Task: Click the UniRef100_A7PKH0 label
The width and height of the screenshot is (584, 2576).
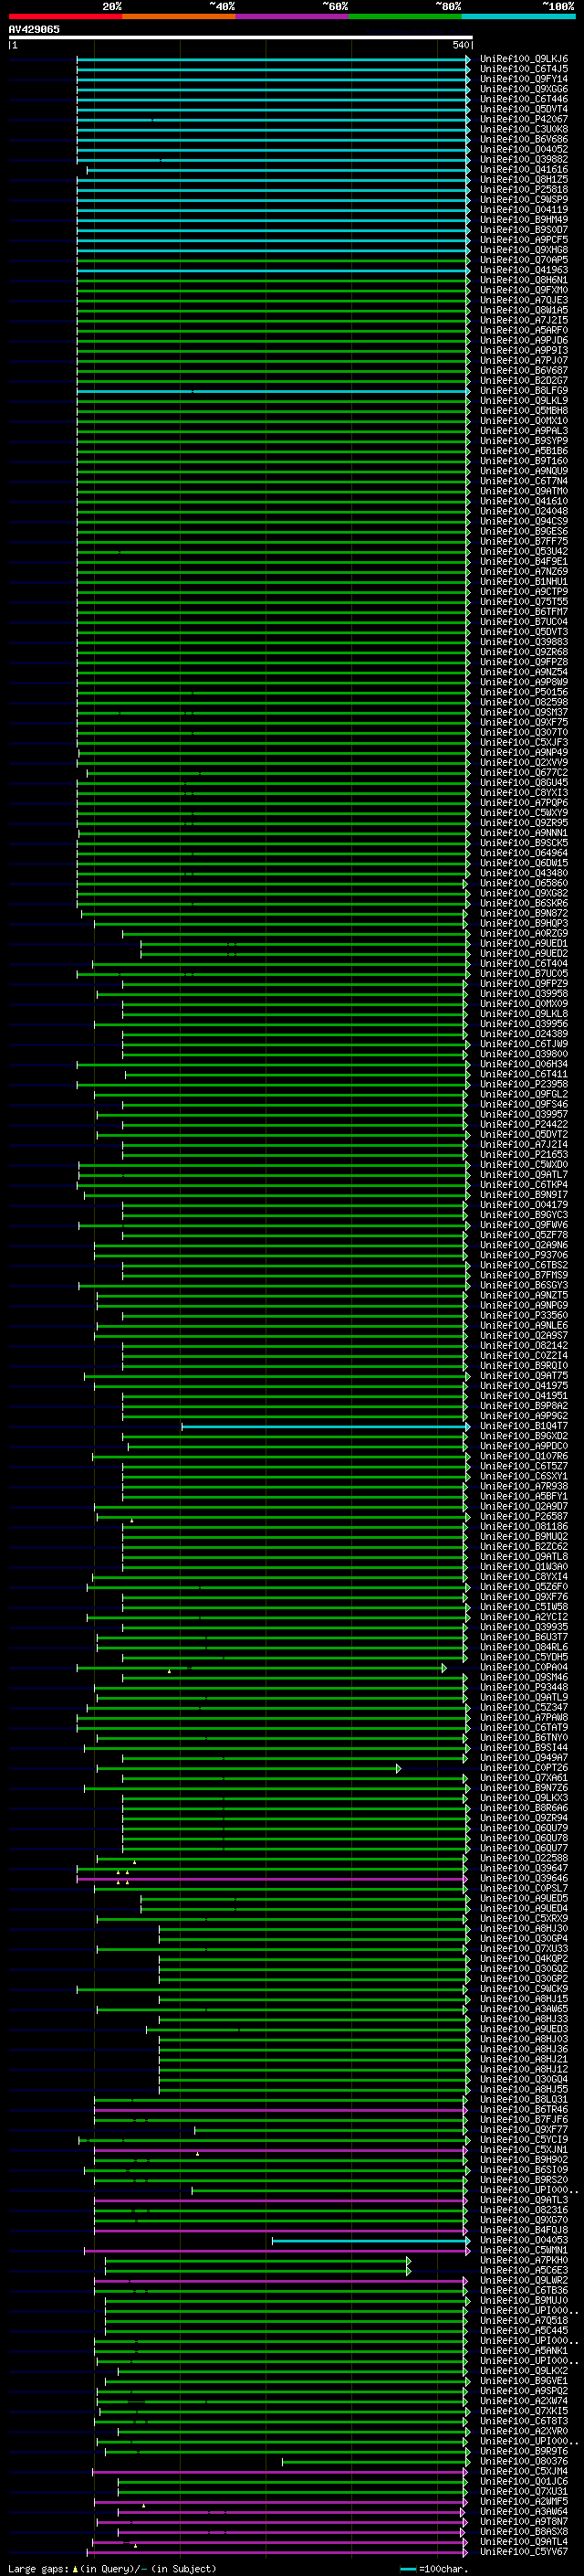Action: pos(524,2260)
